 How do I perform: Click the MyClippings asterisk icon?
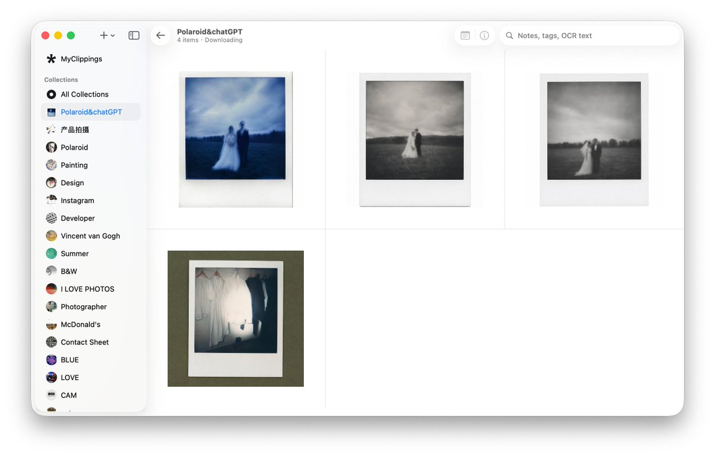51,59
